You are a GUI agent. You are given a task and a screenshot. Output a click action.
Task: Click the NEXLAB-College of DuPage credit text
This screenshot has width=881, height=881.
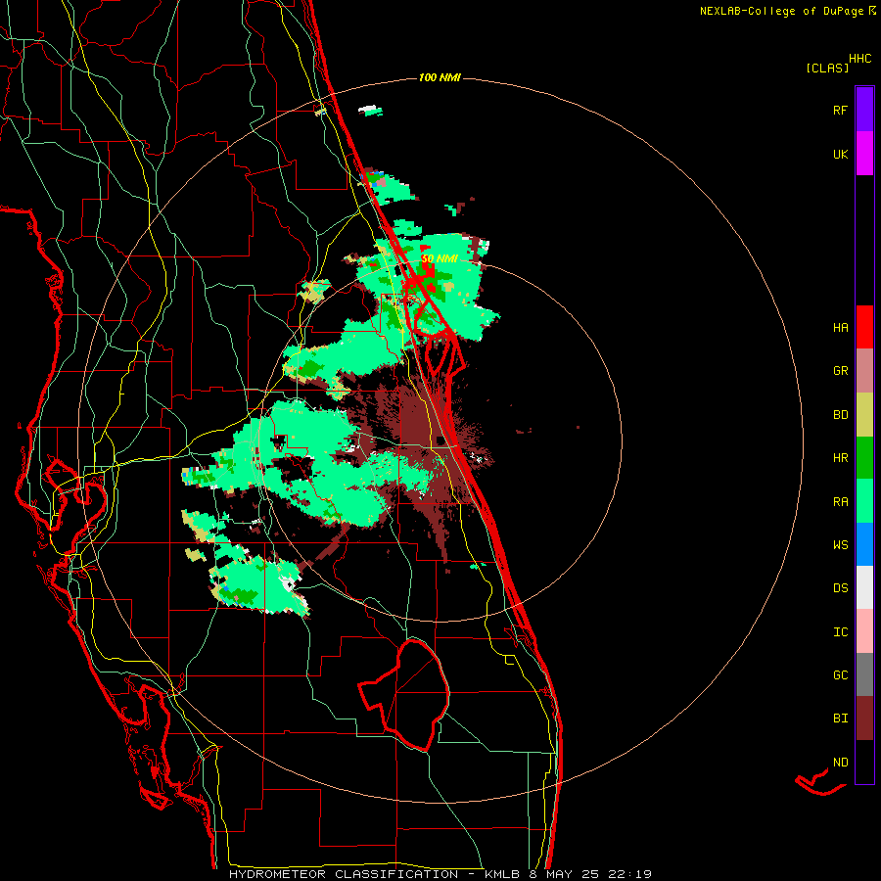pos(783,11)
